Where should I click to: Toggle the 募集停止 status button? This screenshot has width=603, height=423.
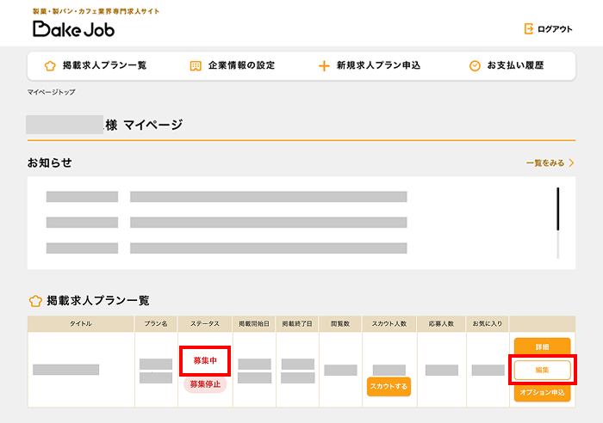point(205,384)
